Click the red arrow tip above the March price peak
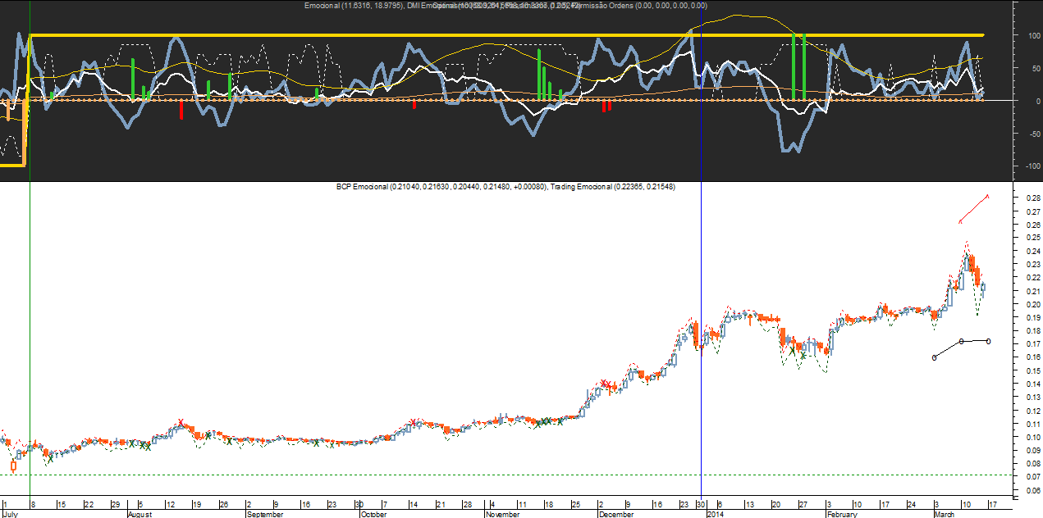Screen dimensions: 1043x518 click(987, 196)
